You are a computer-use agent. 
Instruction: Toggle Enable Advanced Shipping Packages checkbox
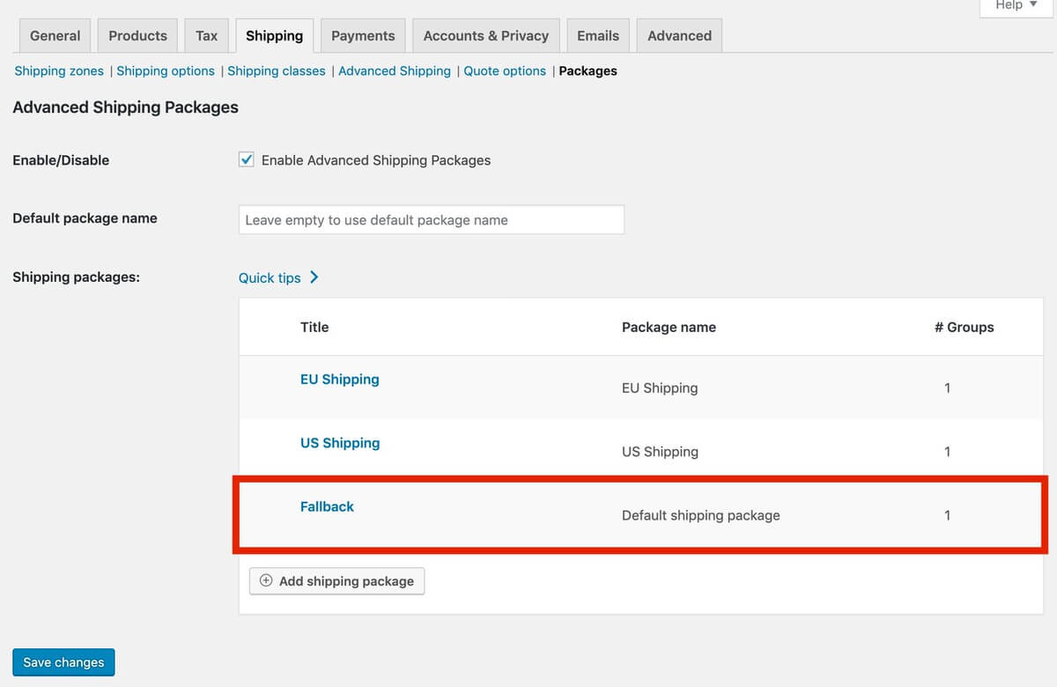click(246, 159)
